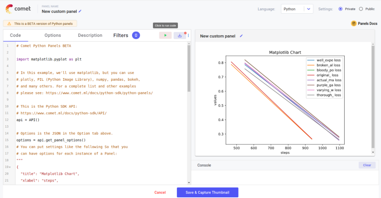This screenshot has height=198, width=381.
Task: Click Save & Capture Thumbnail button
Action: pos(207,193)
